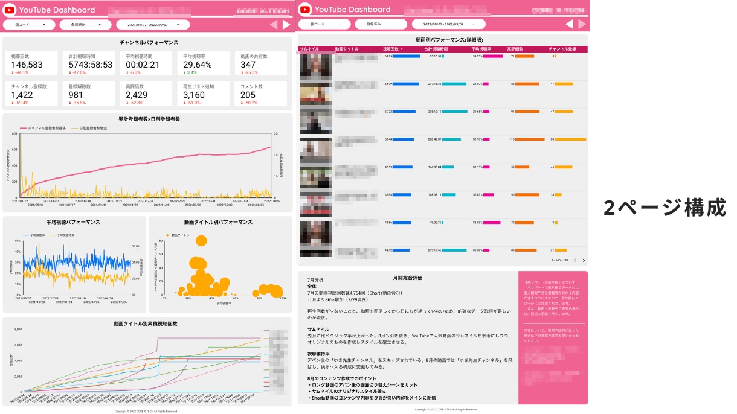Click the チャンネルパフォーマンス section title

pyautogui.click(x=148, y=42)
